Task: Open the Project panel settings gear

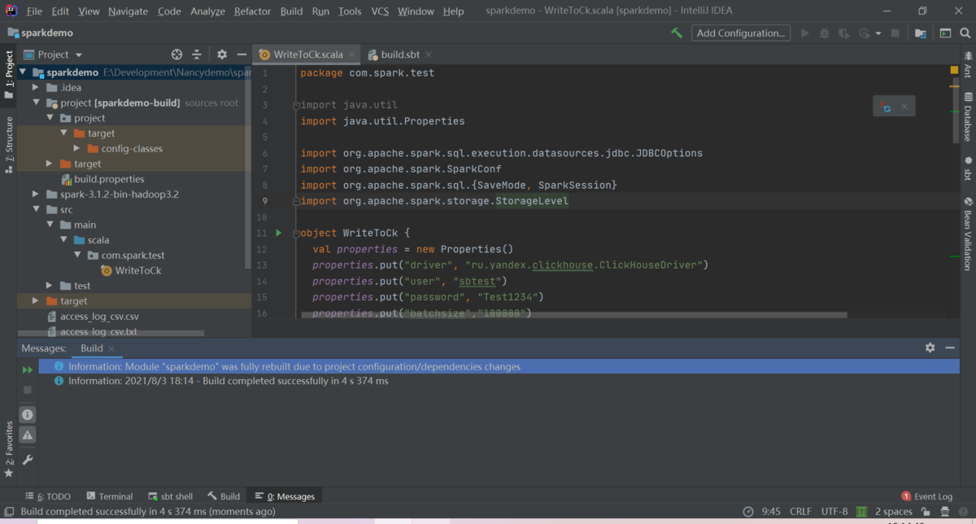Action: click(x=222, y=55)
